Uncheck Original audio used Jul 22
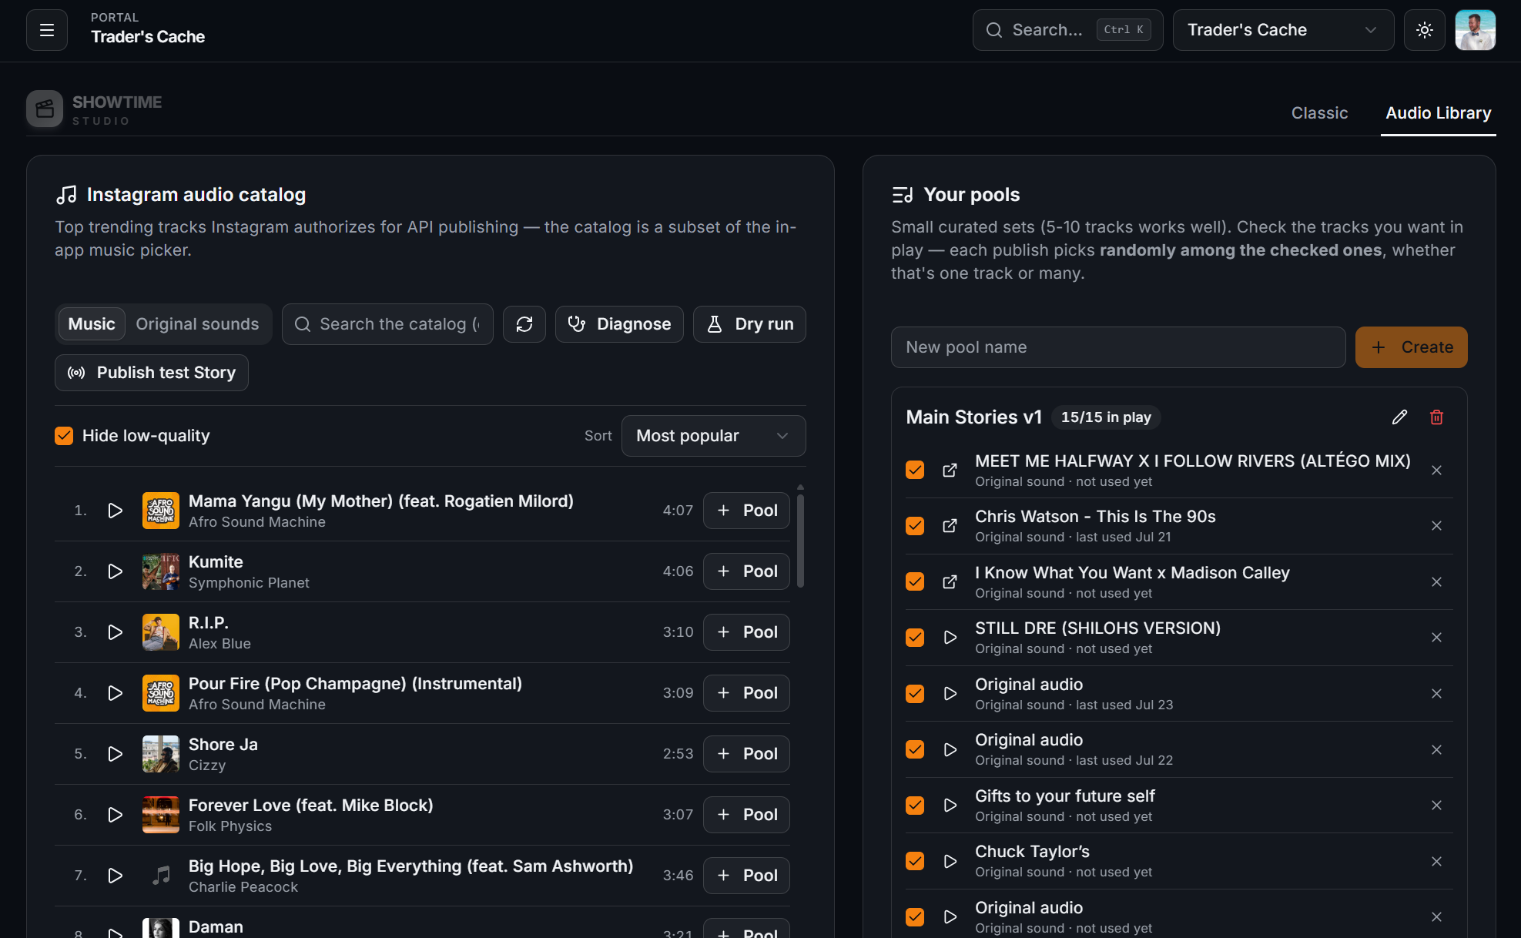 (x=915, y=749)
